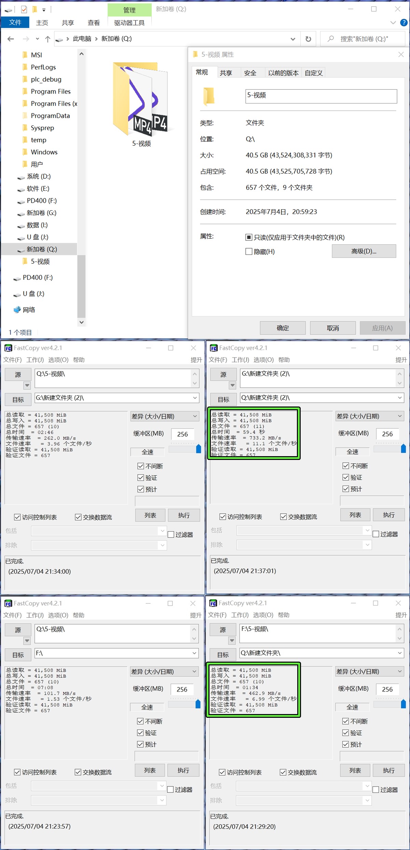
Task: Click 目标 button in FastCopy with source G:\新建文件夹 (2)\
Action: tap(223, 399)
